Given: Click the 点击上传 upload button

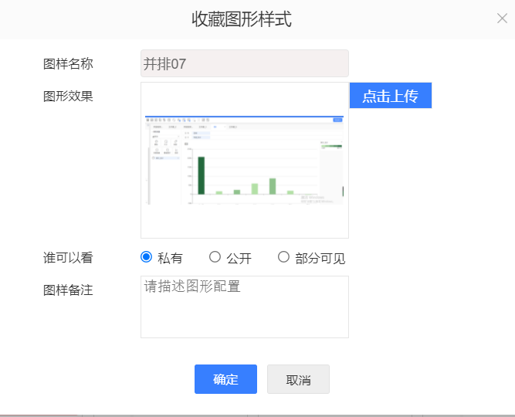Looking at the screenshot, I should pyautogui.click(x=391, y=95).
